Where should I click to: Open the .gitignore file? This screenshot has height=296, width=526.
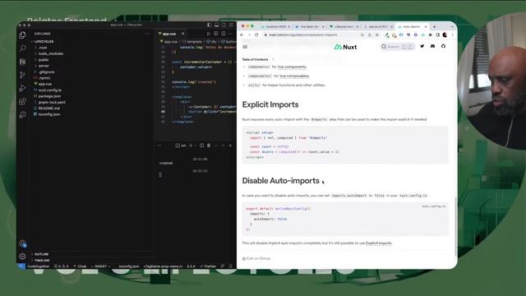pos(46,72)
